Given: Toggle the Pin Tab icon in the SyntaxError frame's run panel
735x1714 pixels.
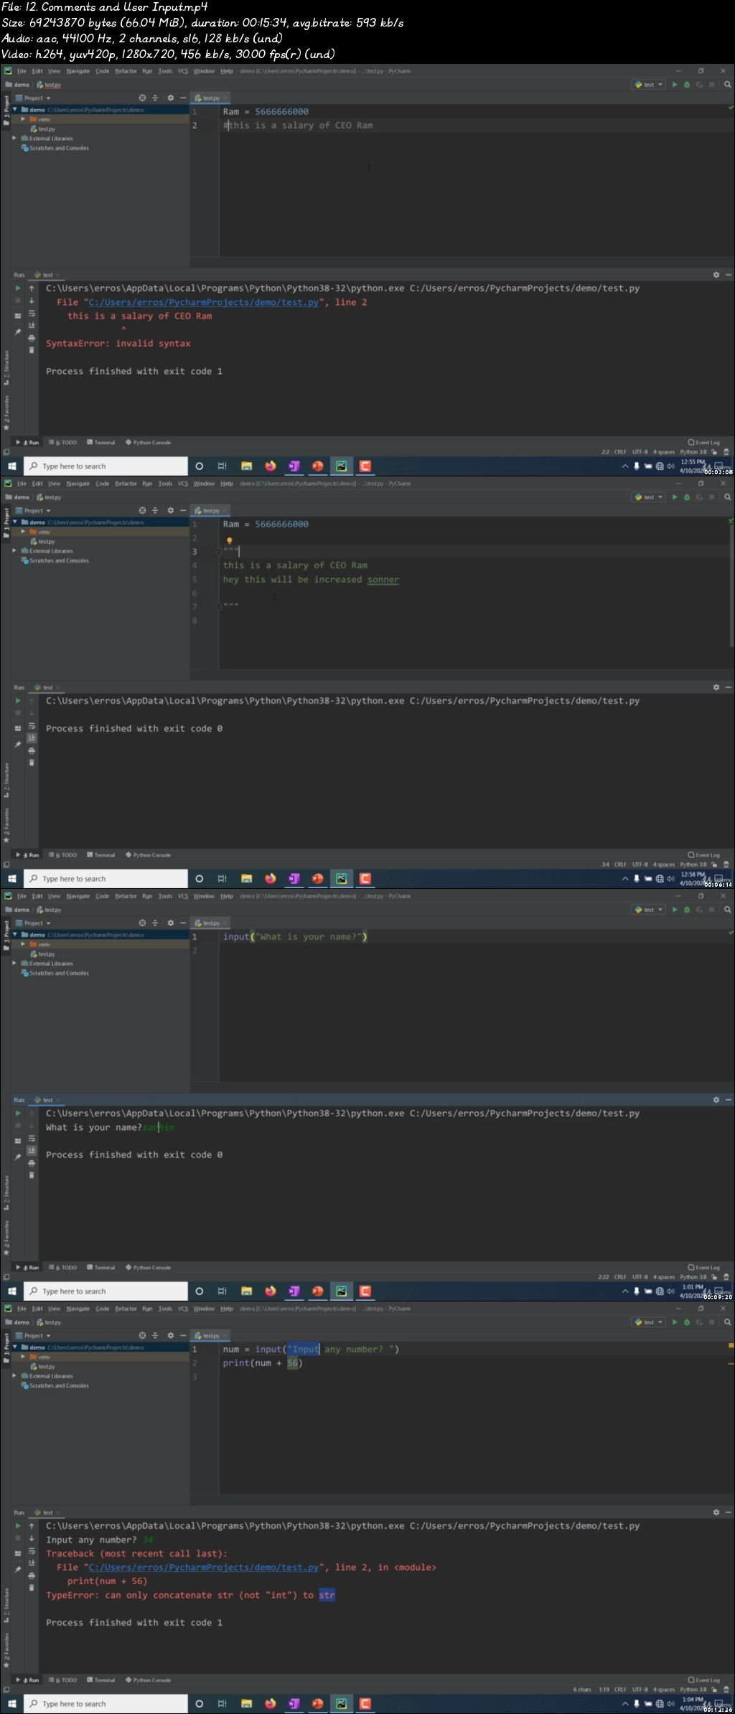Looking at the screenshot, I should pyautogui.click(x=18, y=332).
